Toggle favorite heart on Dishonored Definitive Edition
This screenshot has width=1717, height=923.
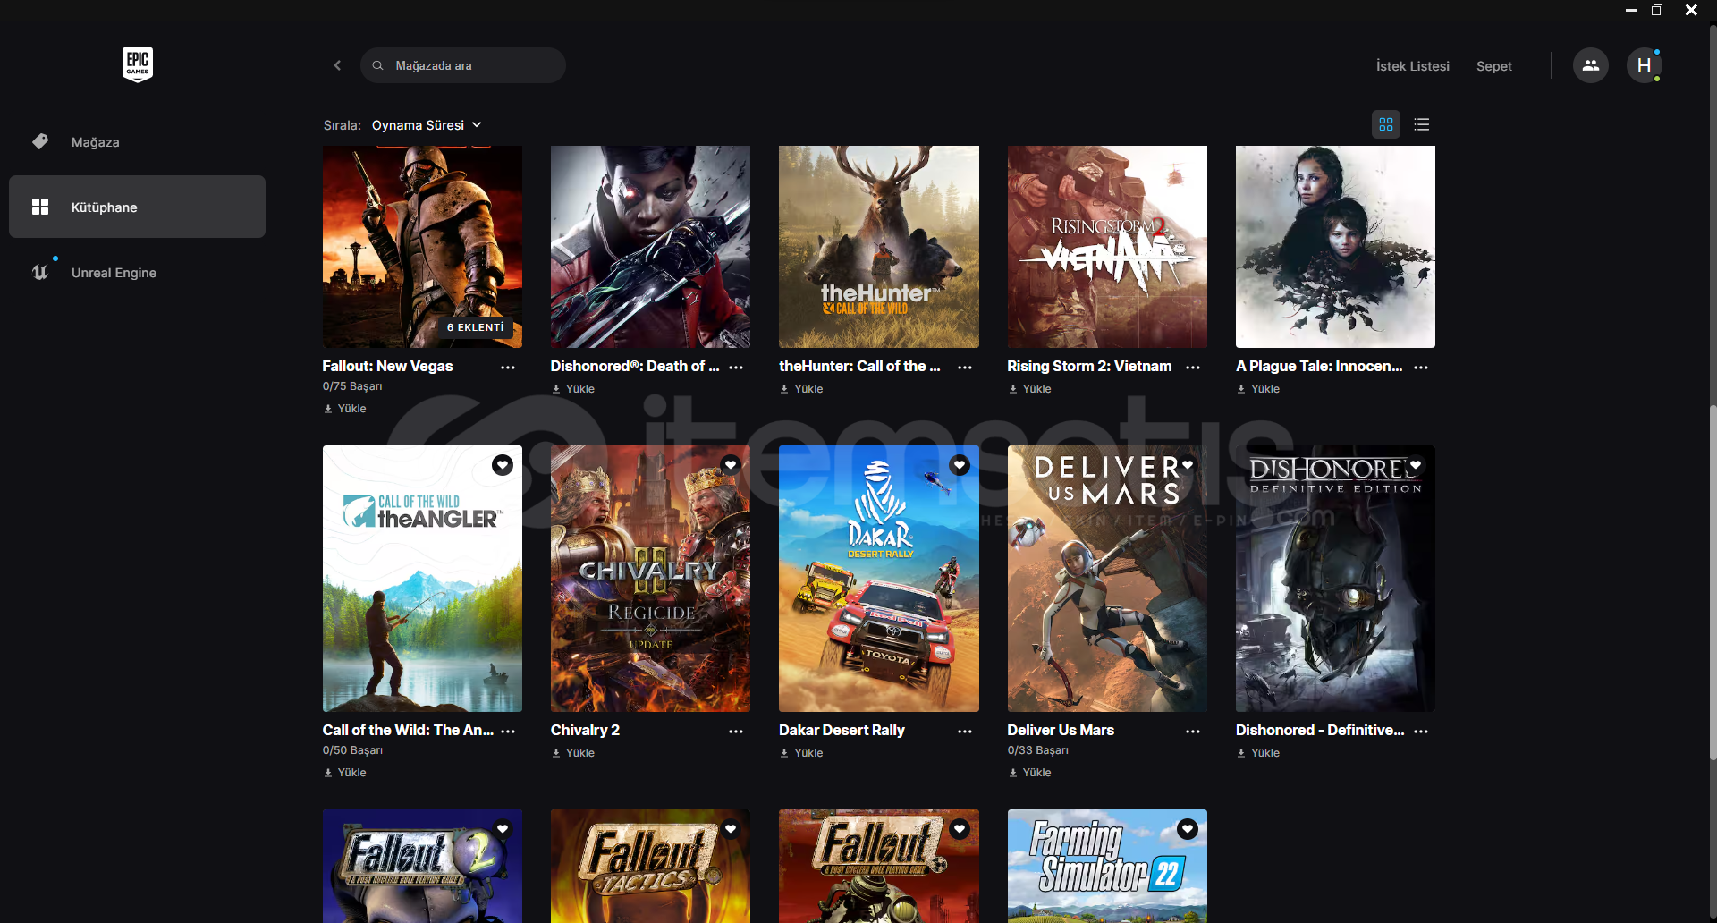click(x=1416, y=465)
